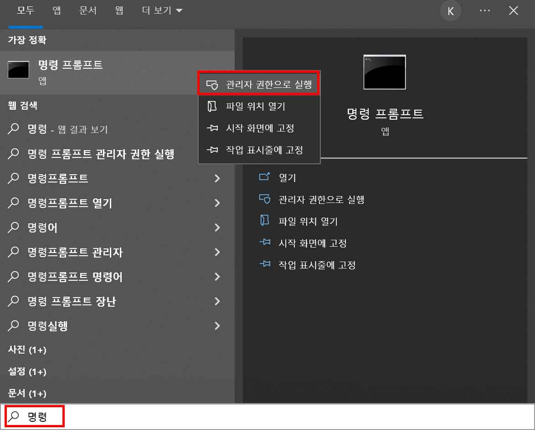Screen dimensions: 535x430
Task: Click the 열기 icon in the right panel
Action: 265,177
